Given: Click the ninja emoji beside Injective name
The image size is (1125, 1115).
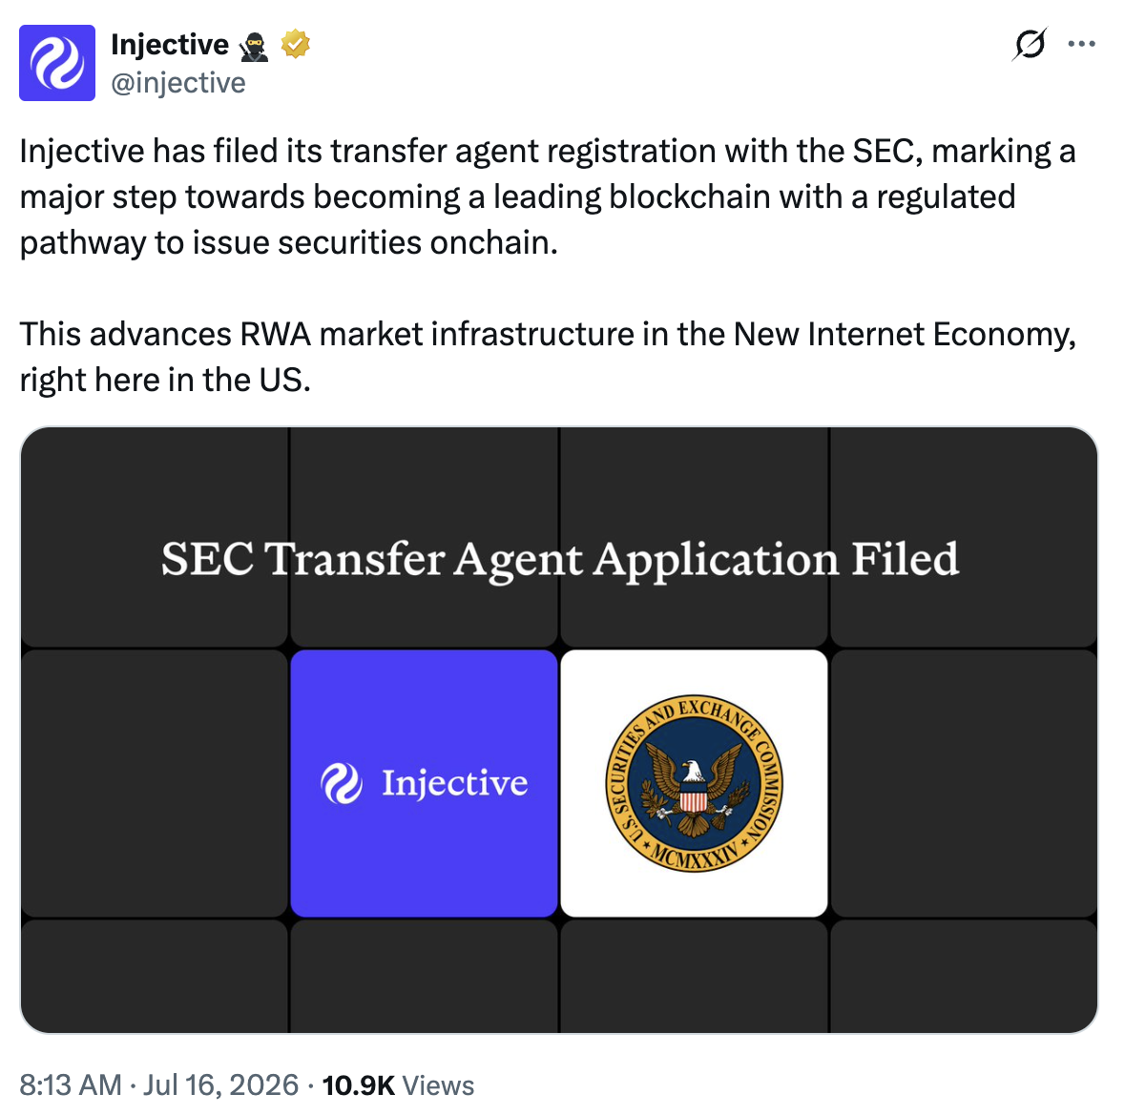Looking at the screenshot, I should tap(254, 47).
